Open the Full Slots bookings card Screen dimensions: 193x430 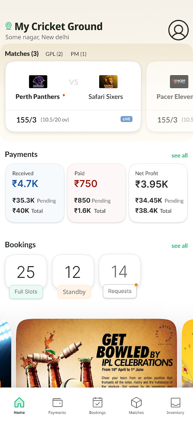coord(26,276)
